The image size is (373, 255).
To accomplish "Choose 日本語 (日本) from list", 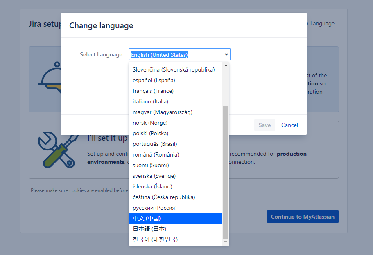I will point(175,229).
